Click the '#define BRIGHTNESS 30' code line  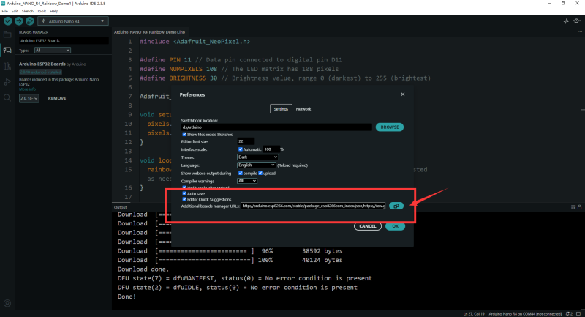[x=285, y=78]
